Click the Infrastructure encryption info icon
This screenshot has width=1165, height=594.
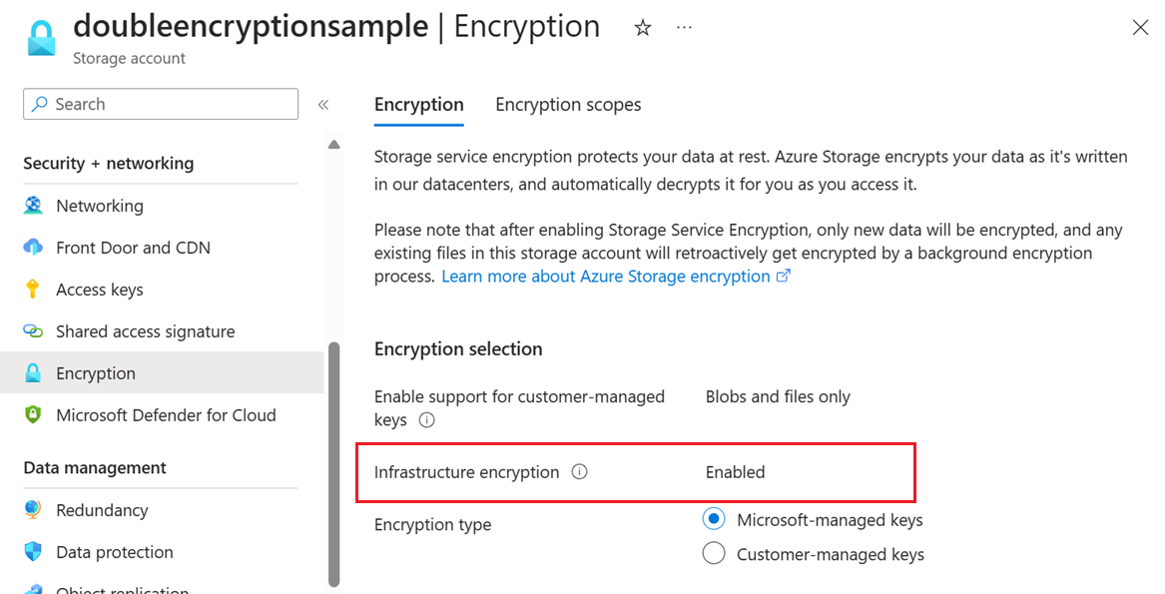(x=580, y=471)
